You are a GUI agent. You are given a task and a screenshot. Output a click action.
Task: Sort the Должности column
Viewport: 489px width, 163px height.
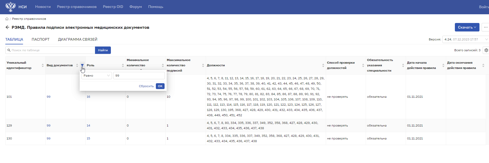coord(323,65)
